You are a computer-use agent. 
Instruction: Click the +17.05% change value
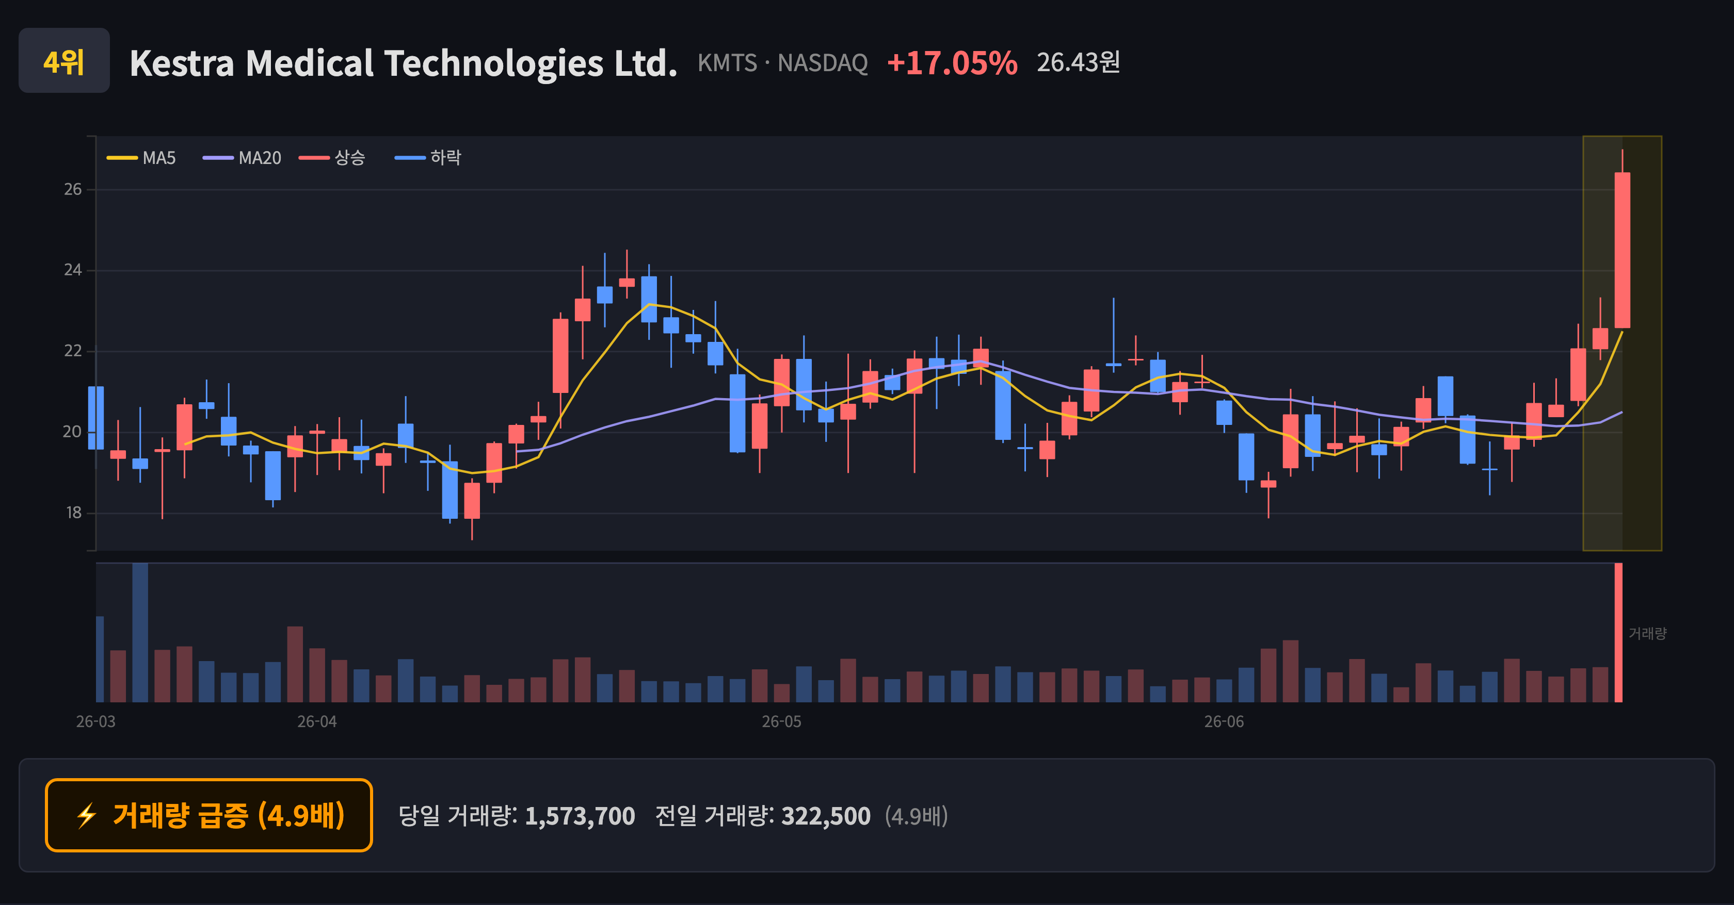tap(952, 63)
